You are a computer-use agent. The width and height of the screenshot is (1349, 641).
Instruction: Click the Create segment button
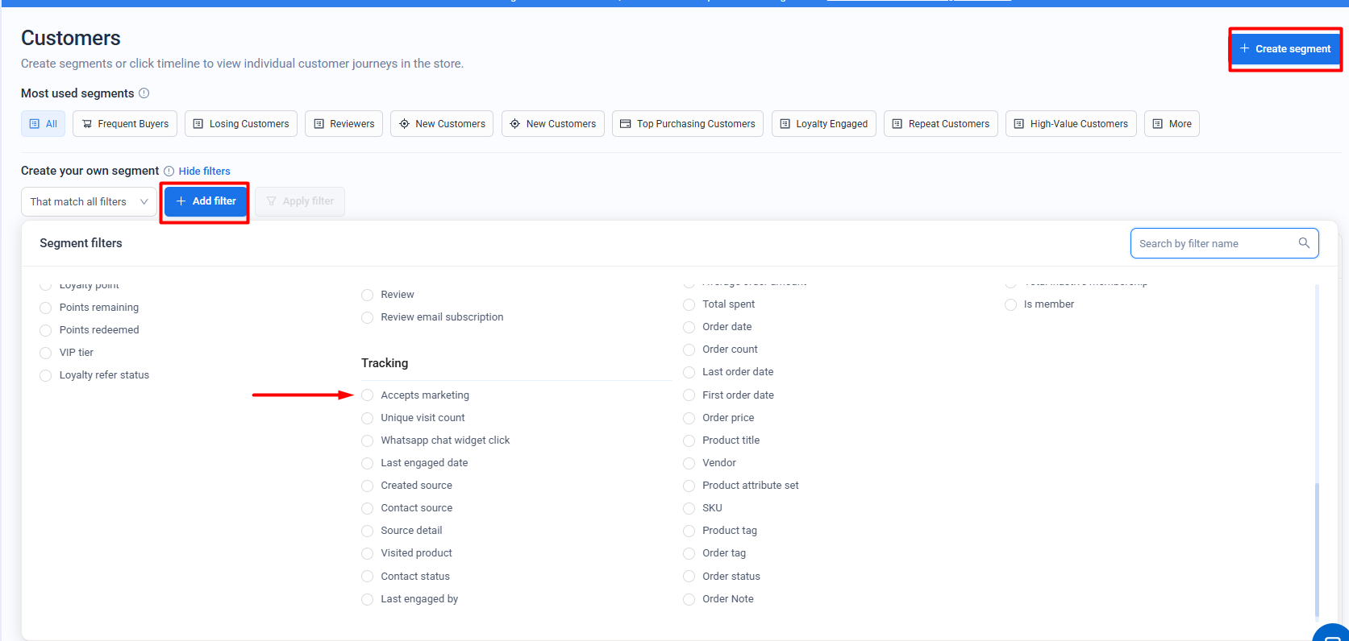pos(1284,49)
